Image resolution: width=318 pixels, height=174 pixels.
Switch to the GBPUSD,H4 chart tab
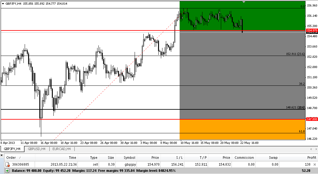click(x=37, y=149)
